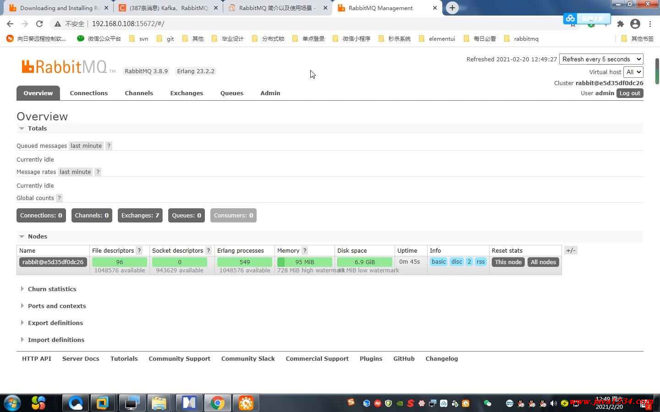
Task: Open Chrome extensions puzzle icon
Action: [x=621, y=24]
